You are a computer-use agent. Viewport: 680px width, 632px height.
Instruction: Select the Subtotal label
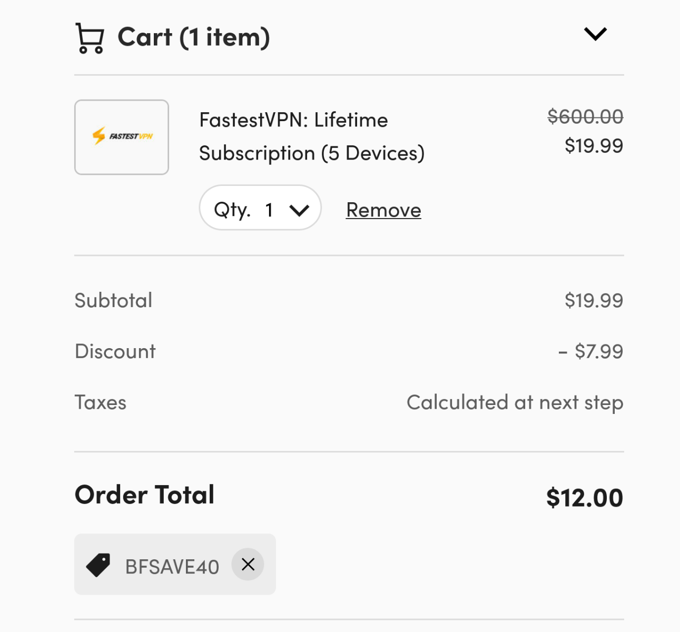[x=113, y=300]
